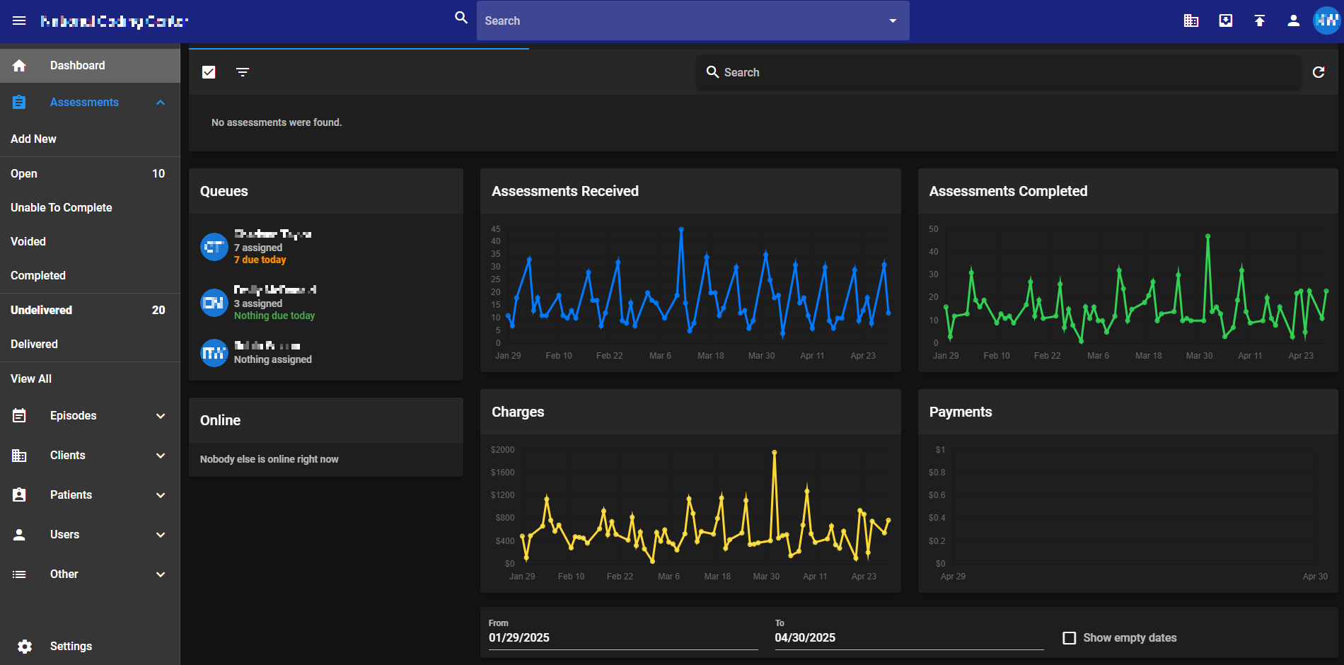Click the Assessments Completed chart peak
Screen dimensions: 1344x665
1208,236
